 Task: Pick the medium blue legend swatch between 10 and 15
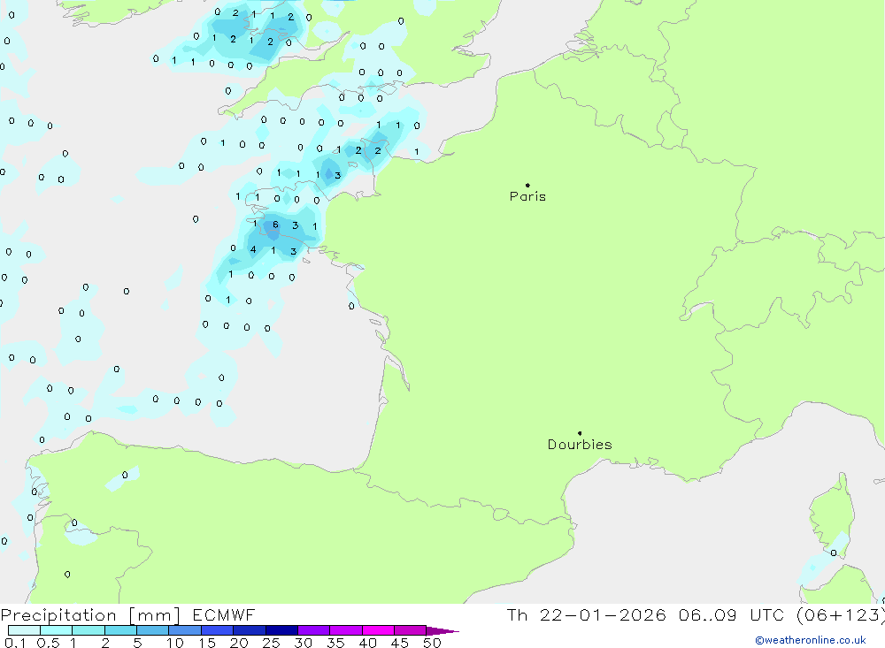tap(185, 630)
